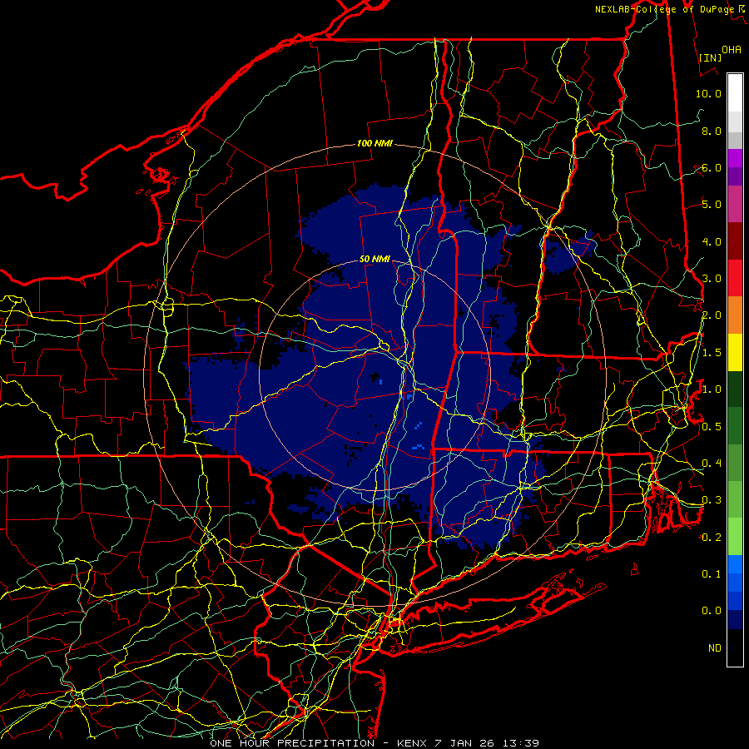Click the OHA product label above the legend

732,49
